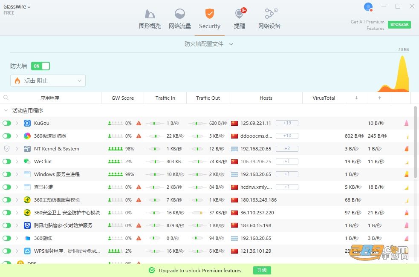Click WeChat's Traffic Out level indicator
Viewport: 419px width, 277px height.
coord(197,162)
